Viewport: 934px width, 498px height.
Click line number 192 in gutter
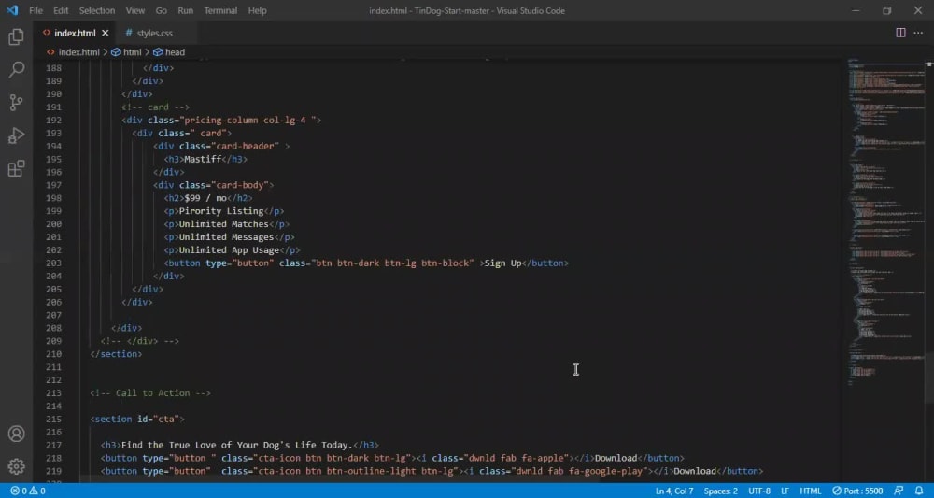click(53, 120)
